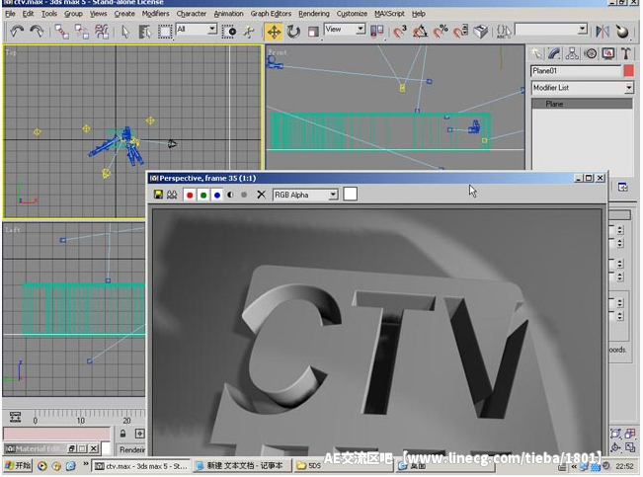Image resolution: width=643 pixels, height=477 pixels.
Task: Click the Undo arrow icon
Action: [17, 32]
